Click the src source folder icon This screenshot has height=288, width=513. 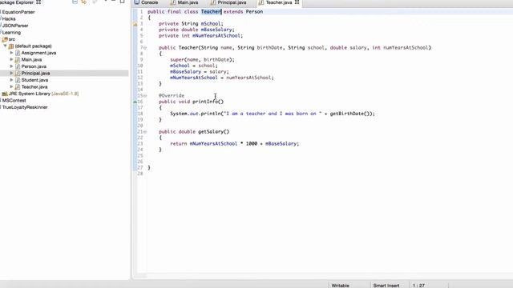coord(5,39)
